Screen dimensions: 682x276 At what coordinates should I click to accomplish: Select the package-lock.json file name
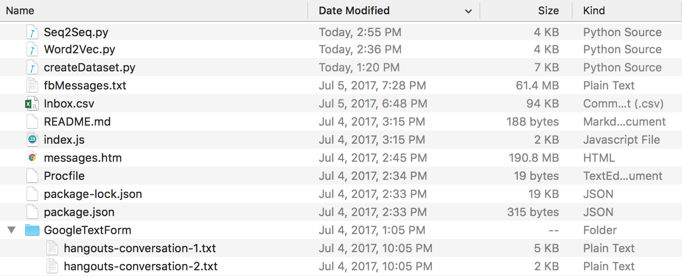point(93,194)
